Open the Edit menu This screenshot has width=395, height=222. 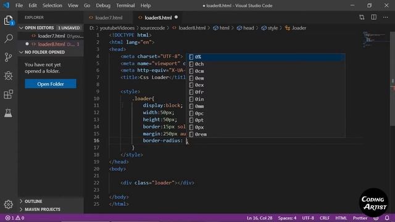33,6
